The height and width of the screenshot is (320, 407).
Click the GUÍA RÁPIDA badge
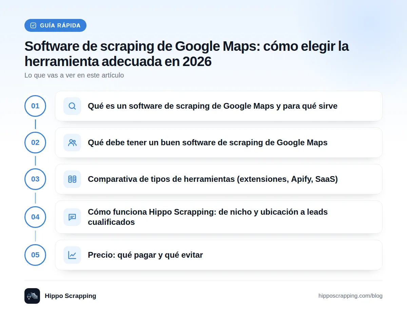[x=55, y=25]
